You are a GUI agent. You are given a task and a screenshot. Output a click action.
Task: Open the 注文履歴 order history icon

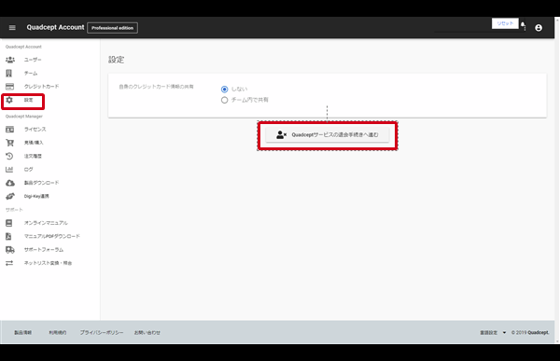9,156
